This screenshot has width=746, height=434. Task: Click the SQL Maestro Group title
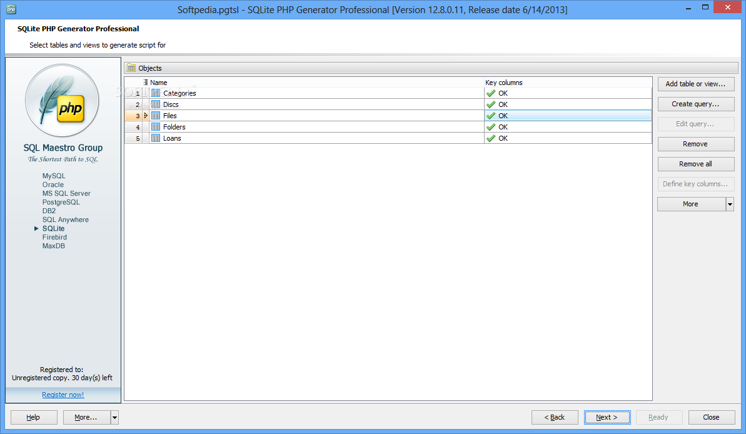[x=63, y=148]
